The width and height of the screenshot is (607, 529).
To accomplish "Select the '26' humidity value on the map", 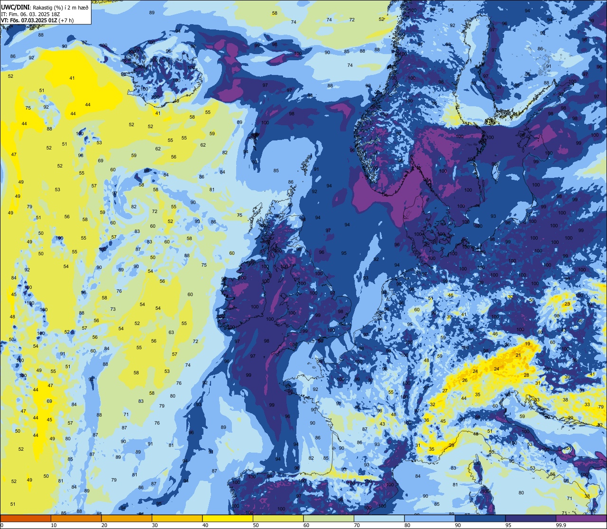I will 465,380.
